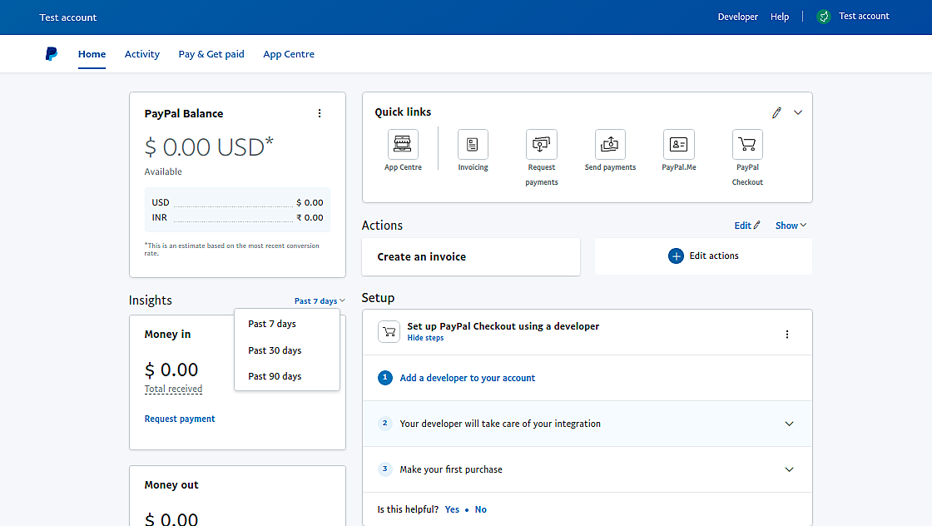Collapse the Quick links panel chevron
This screenshot has width=932, height=526.
798,112
